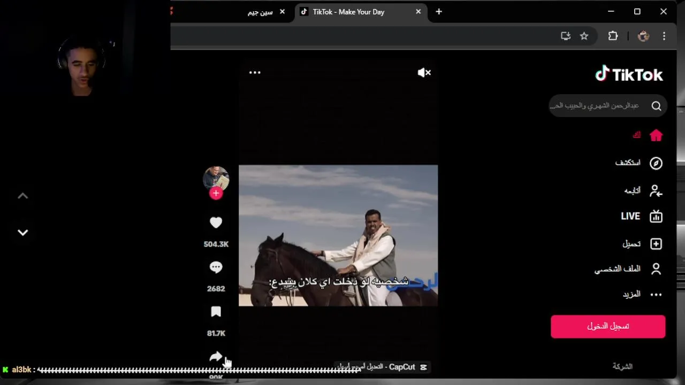Viewport: 685px width, 385px height.
Task: Open the three-dots video options menu
Action: [255, 73]
